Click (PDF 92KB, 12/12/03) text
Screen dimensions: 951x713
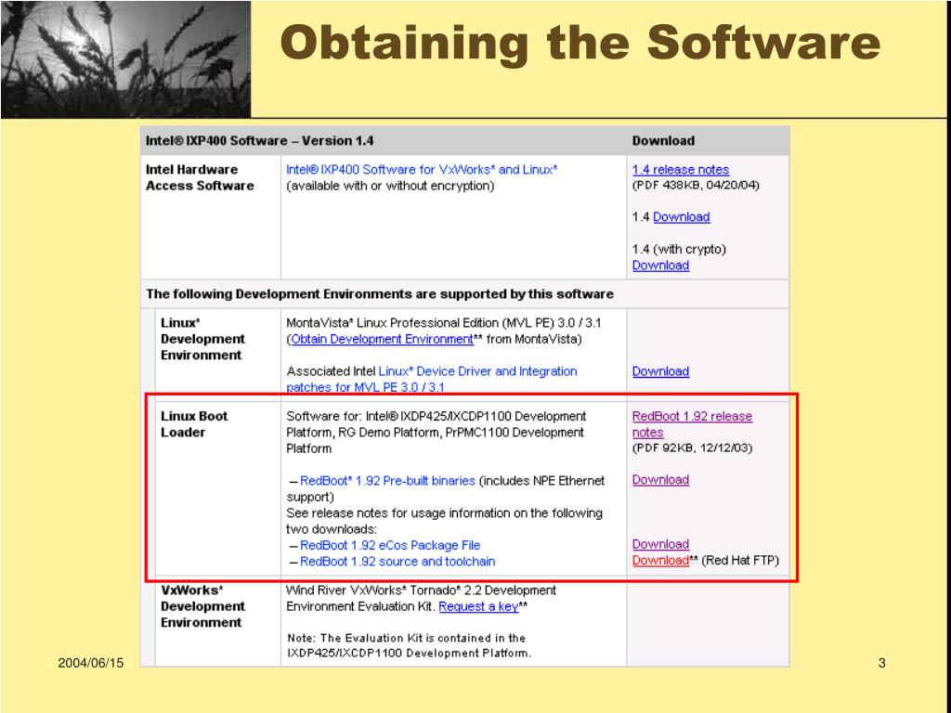(692, 448)
